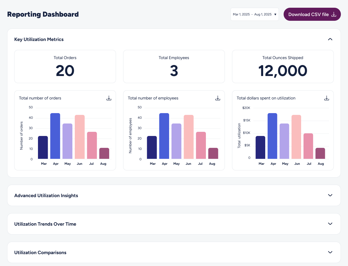Click the Download CSV file button
The image size is (348, 266).
[312, 14]
